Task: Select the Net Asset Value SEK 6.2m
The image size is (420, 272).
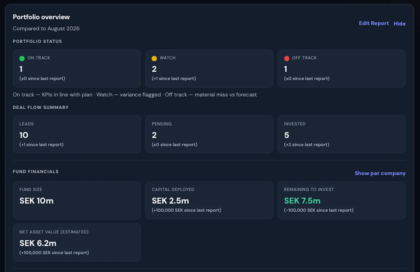Action: pyautogui.click(x=38, y=243)
